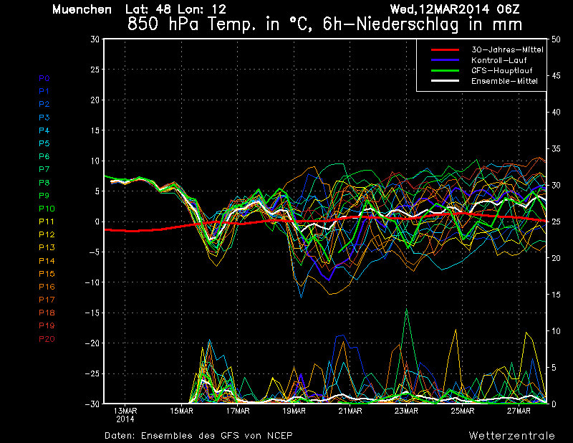
Task: Click the Daten: Ensembles des GFS caption
Action: (198, 436)
